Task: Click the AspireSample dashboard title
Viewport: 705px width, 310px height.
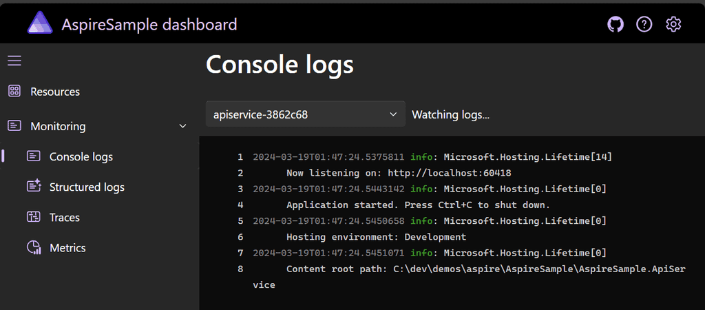Action: [149, 25]
